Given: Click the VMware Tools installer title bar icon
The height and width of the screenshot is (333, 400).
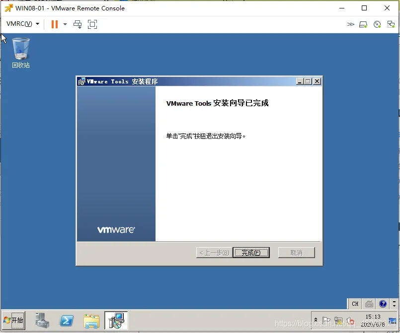Looking at the screenshot, I should coord(81,81).
